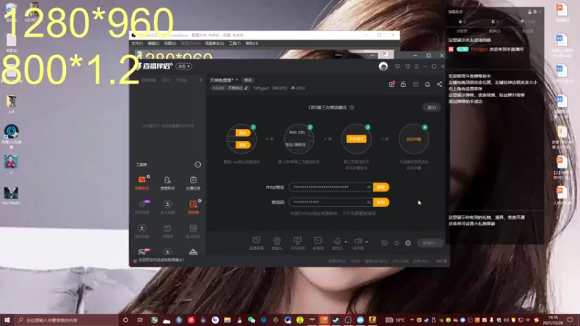Click upper copy button in step one circle
Screen dimensions: 580x326
pos(243,133)
